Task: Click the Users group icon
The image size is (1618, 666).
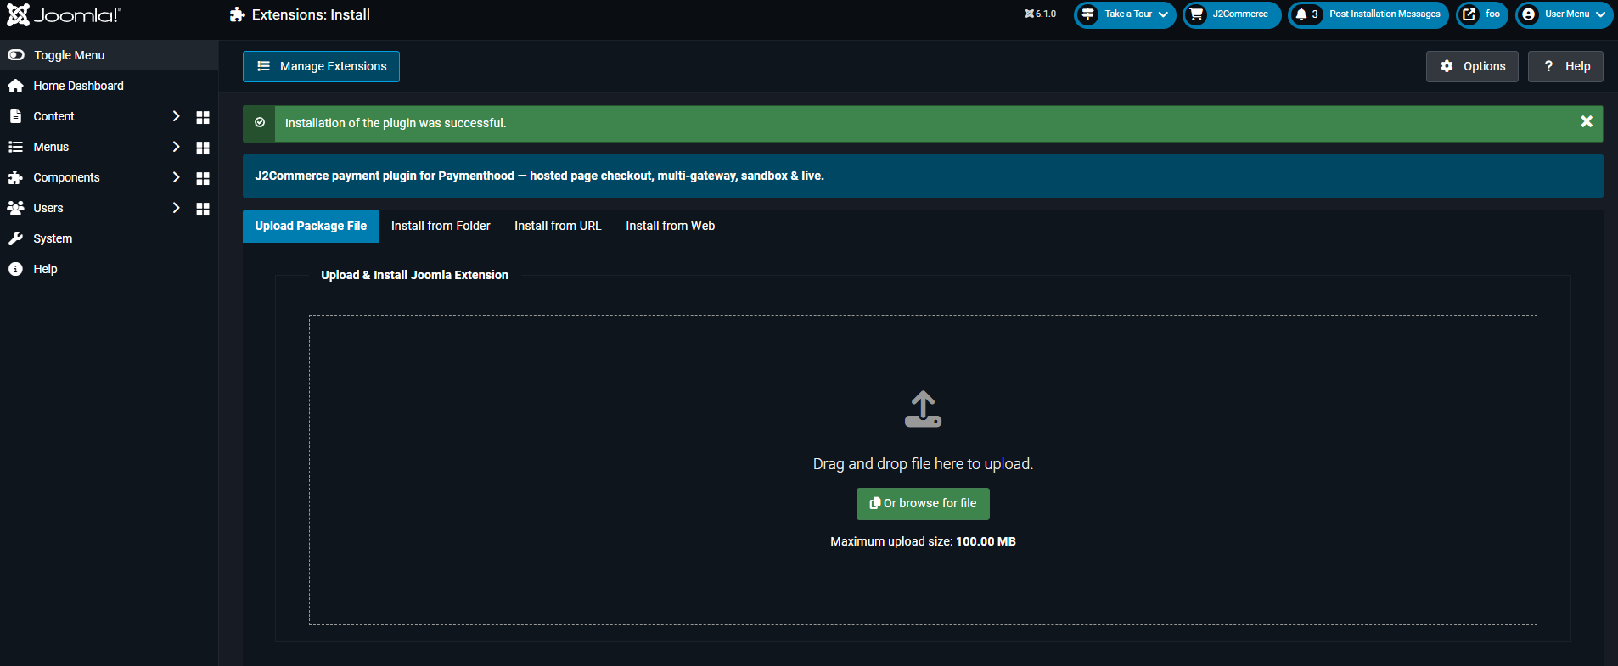Action: click(x=15, y=208)
